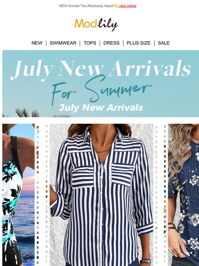Click the July New Arrivals banner heading
Screen dimensions: 199x266
click(x=101, y=69)
